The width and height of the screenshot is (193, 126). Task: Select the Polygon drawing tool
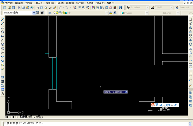[x=3, y=32]
